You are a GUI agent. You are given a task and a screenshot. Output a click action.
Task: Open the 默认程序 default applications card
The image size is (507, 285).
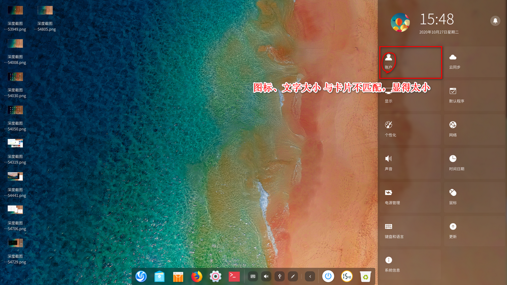click(474, 96)
